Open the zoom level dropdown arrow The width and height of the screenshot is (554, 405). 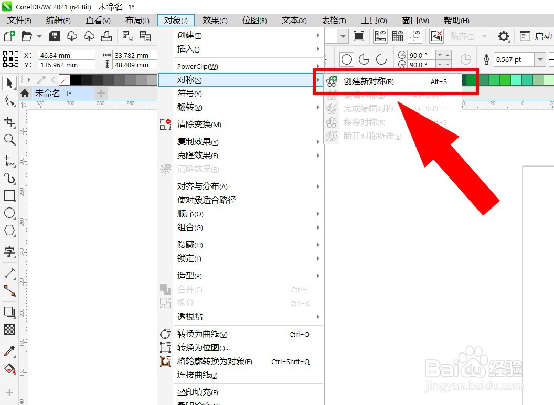[343, 36]
